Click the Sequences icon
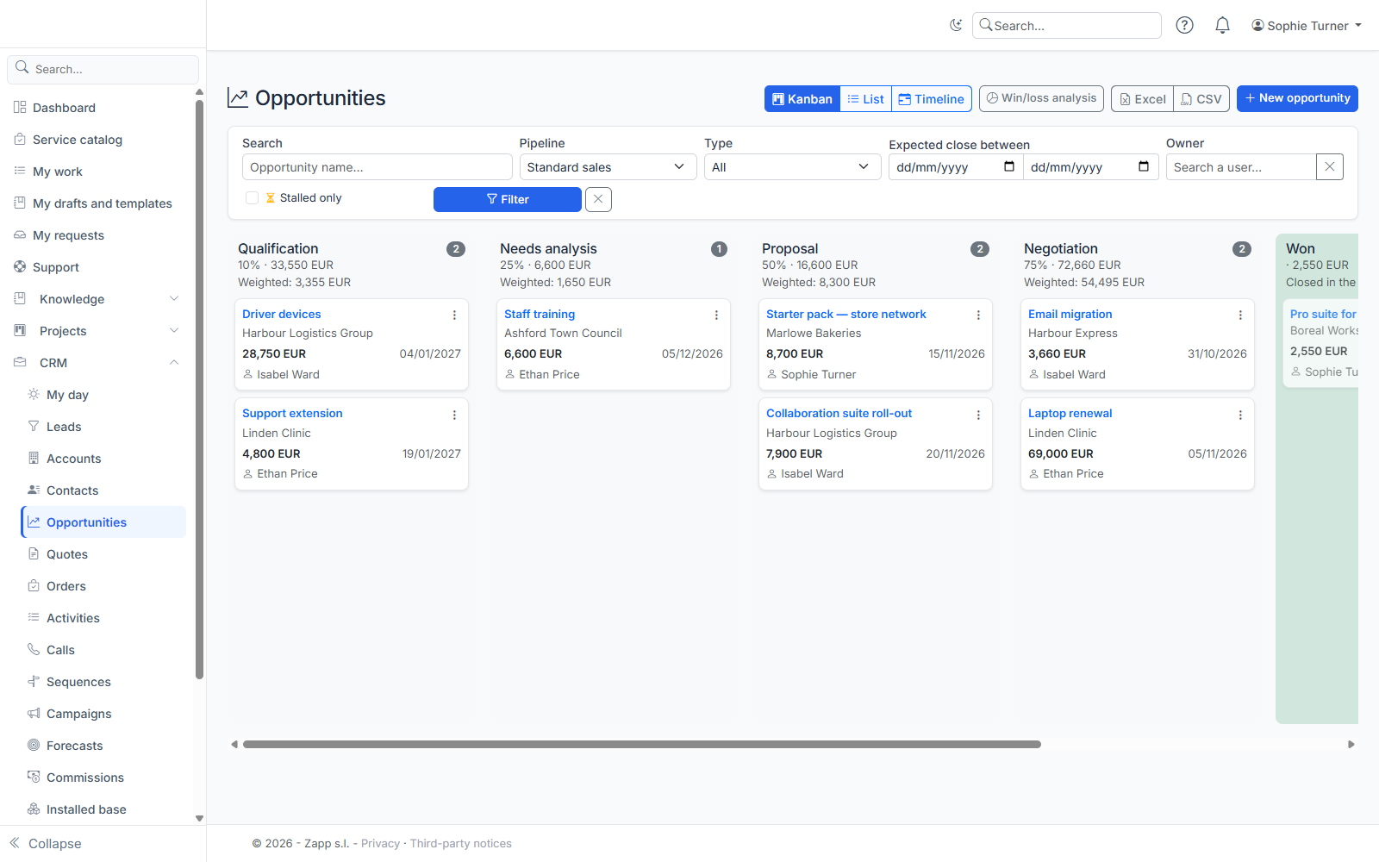Viewport: 1379px width, 862px height. [x=34, y=681]
